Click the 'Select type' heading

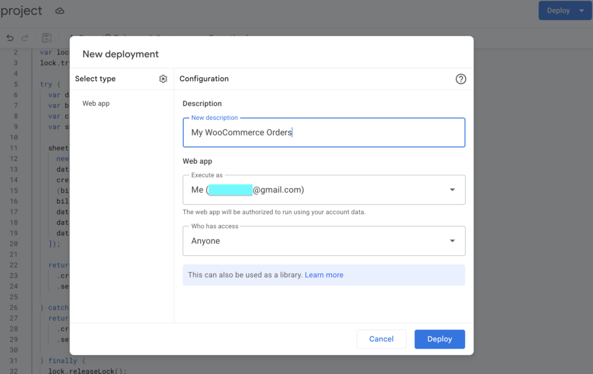click(96, 79)
